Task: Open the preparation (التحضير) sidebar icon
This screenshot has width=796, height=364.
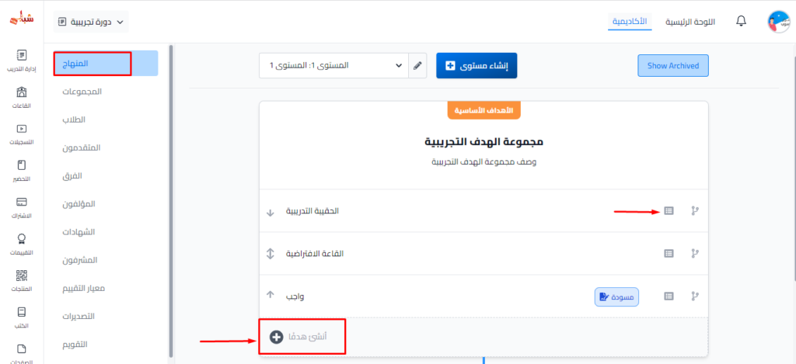Action: point(21,165)
